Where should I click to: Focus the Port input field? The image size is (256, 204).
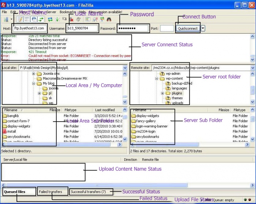coord(167,28)
